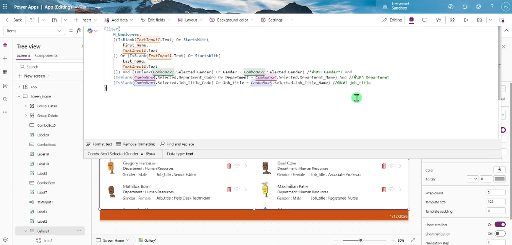Toggle the highlighted purple toolbar pane icon
512x245 pixels.
412,20
